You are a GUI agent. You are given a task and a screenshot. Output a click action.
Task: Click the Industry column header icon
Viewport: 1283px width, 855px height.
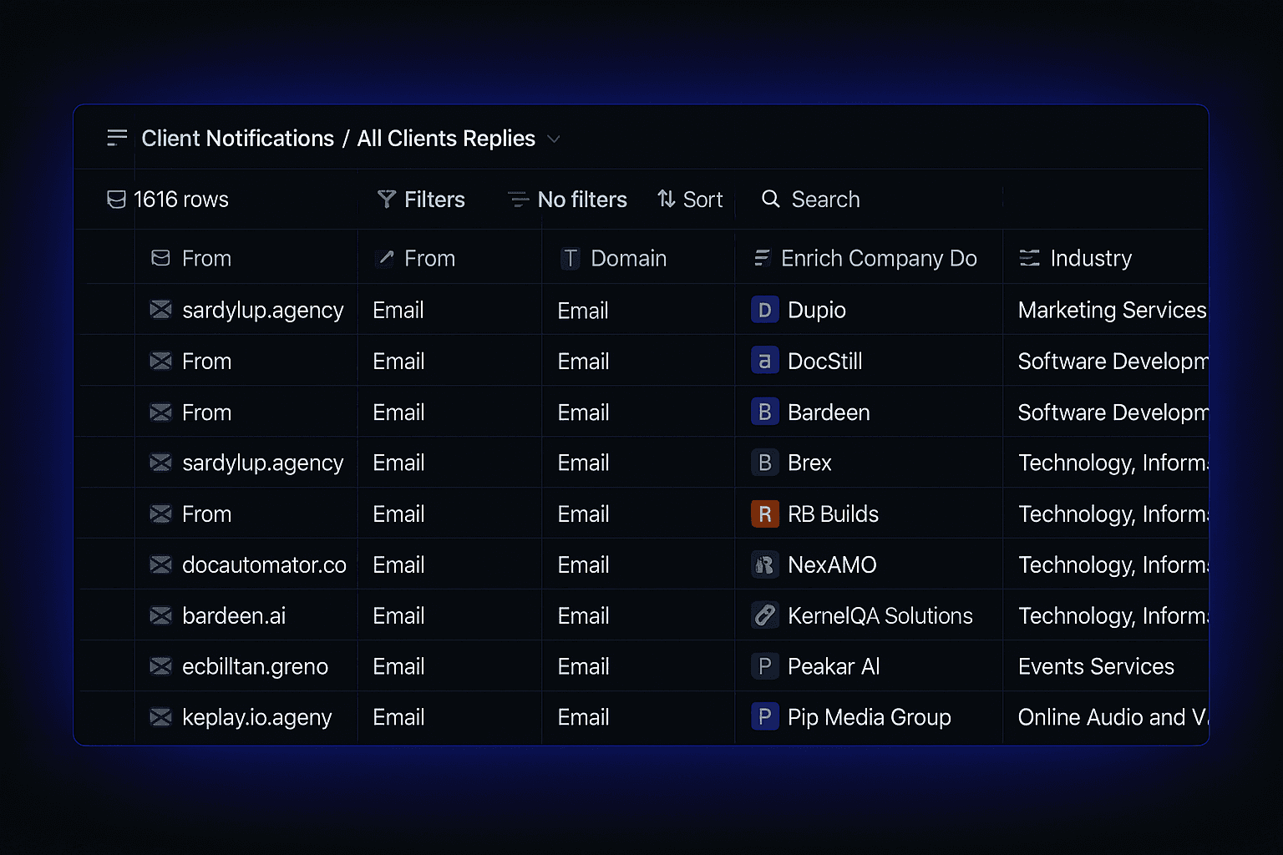click(x=1030, y=258)
